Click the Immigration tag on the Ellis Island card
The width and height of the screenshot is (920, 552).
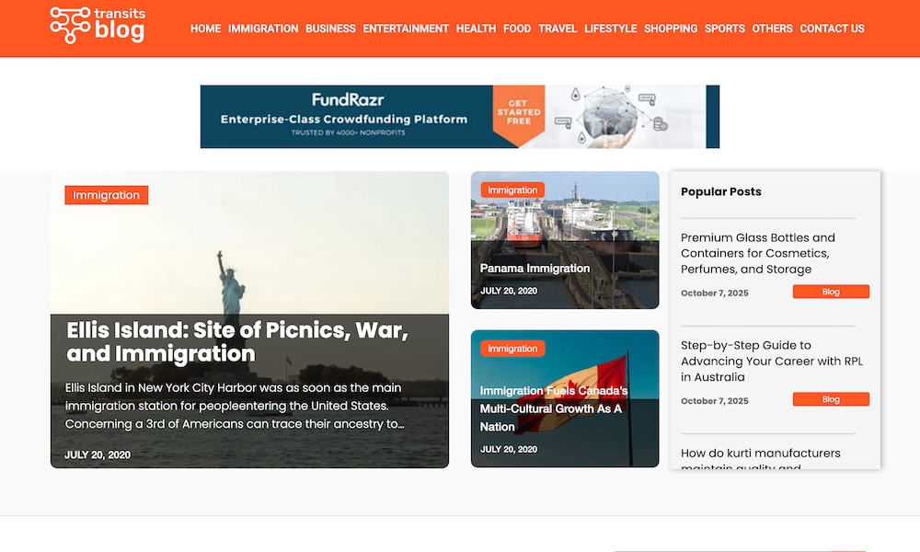tap(106, 195)
